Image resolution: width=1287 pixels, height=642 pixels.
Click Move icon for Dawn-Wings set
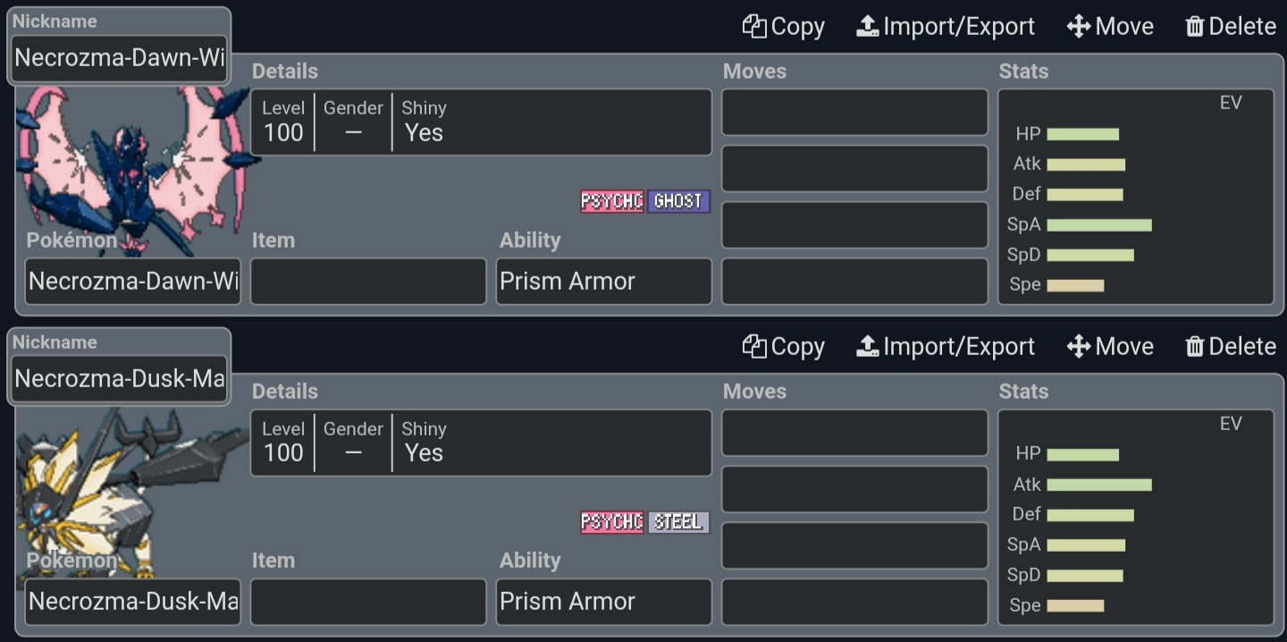(x=1079, y=27)
